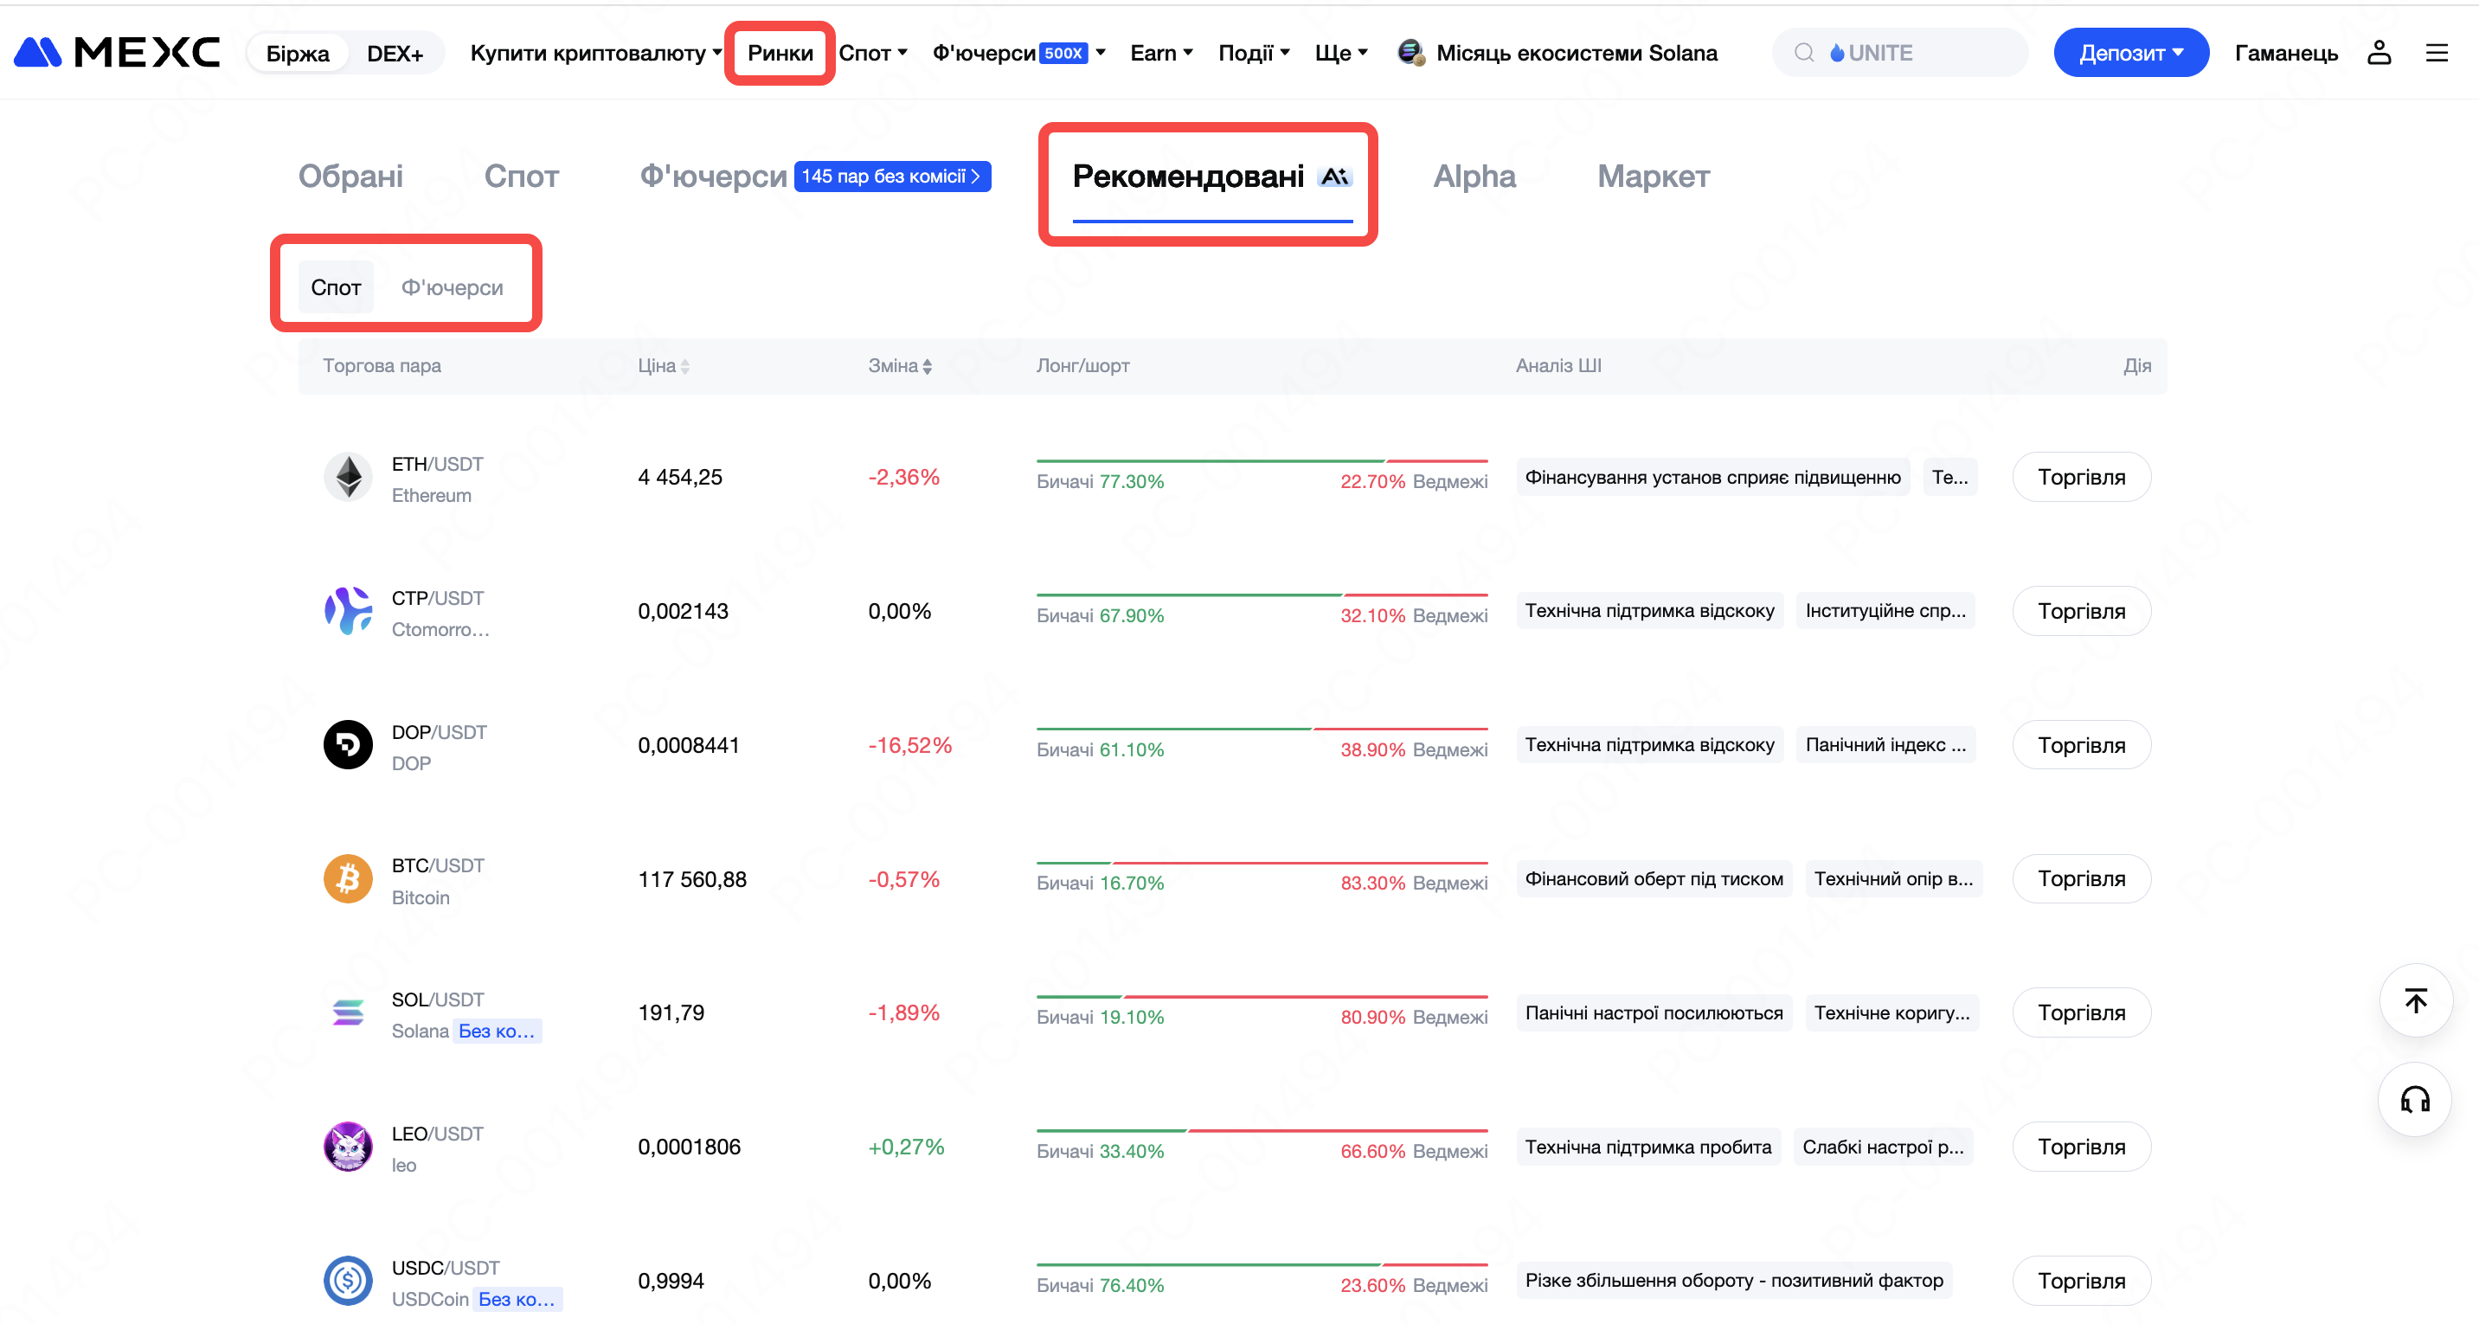This screenshot has width=2479, height=1324.
Task: Click the 500X futures badge
Action: click(x=1064, y=53)
